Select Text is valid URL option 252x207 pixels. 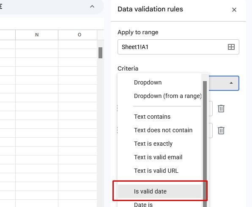click(159, 171)
